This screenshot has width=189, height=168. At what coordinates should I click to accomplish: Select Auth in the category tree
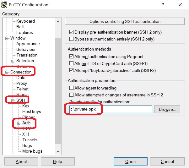(26, 123)
